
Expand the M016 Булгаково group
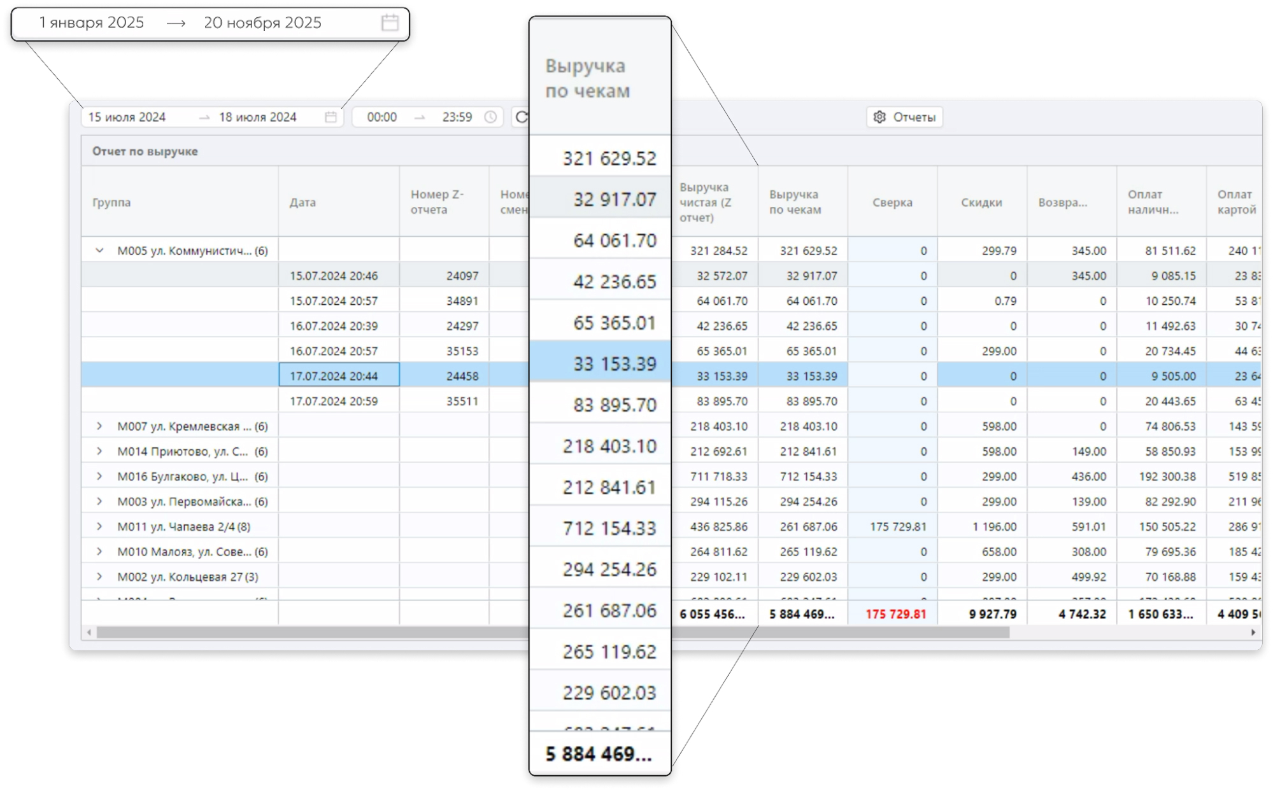tap(99, 477)
